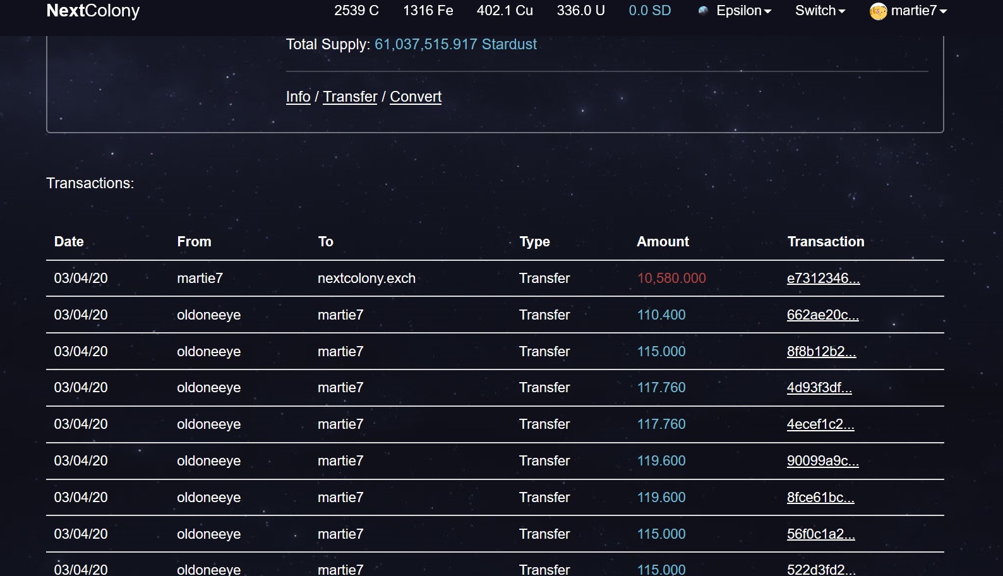
Task: Open transaction 8f8b12b2...
Action: pos(821,352)
